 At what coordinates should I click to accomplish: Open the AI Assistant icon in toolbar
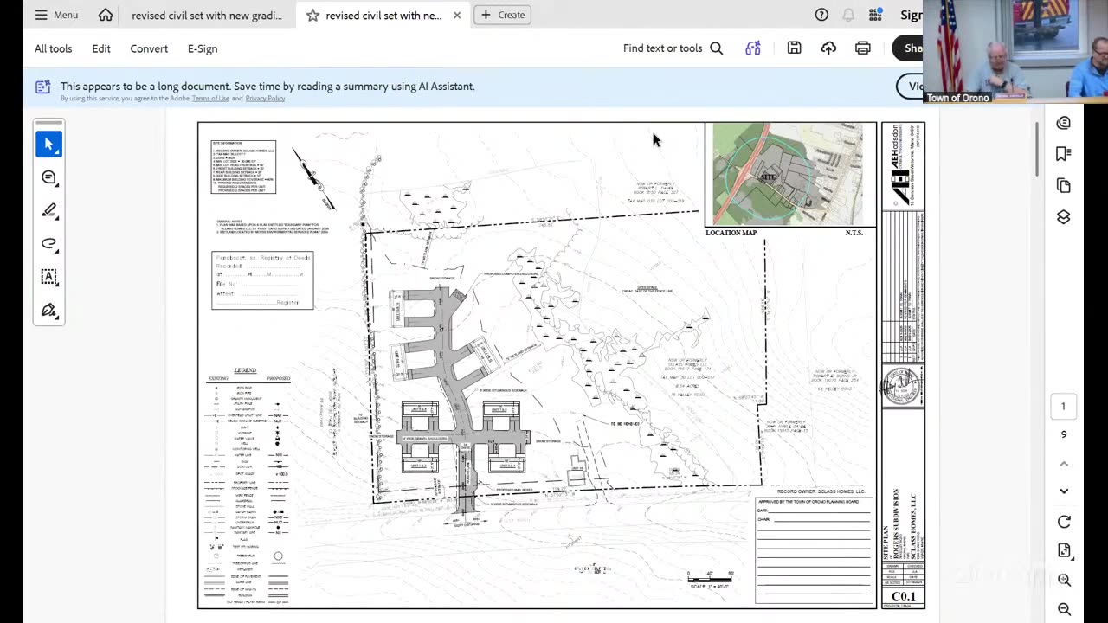coord(753,48)
